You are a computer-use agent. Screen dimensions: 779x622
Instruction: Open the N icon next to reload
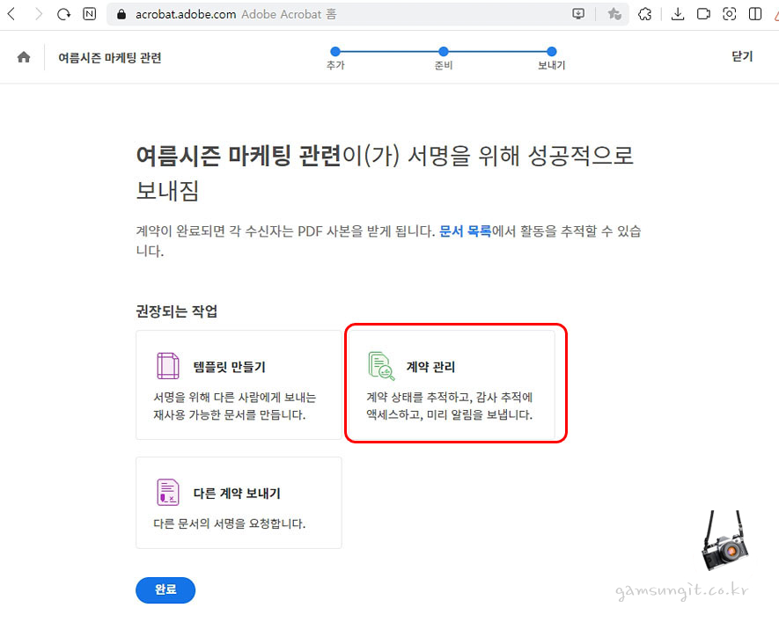[x=90, y=14]
